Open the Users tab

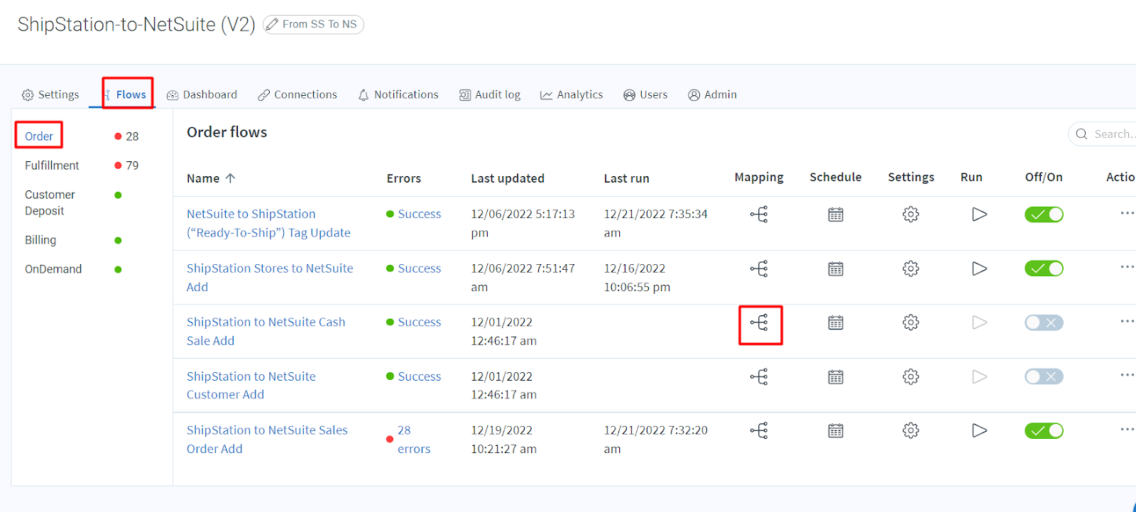point(645,94)
